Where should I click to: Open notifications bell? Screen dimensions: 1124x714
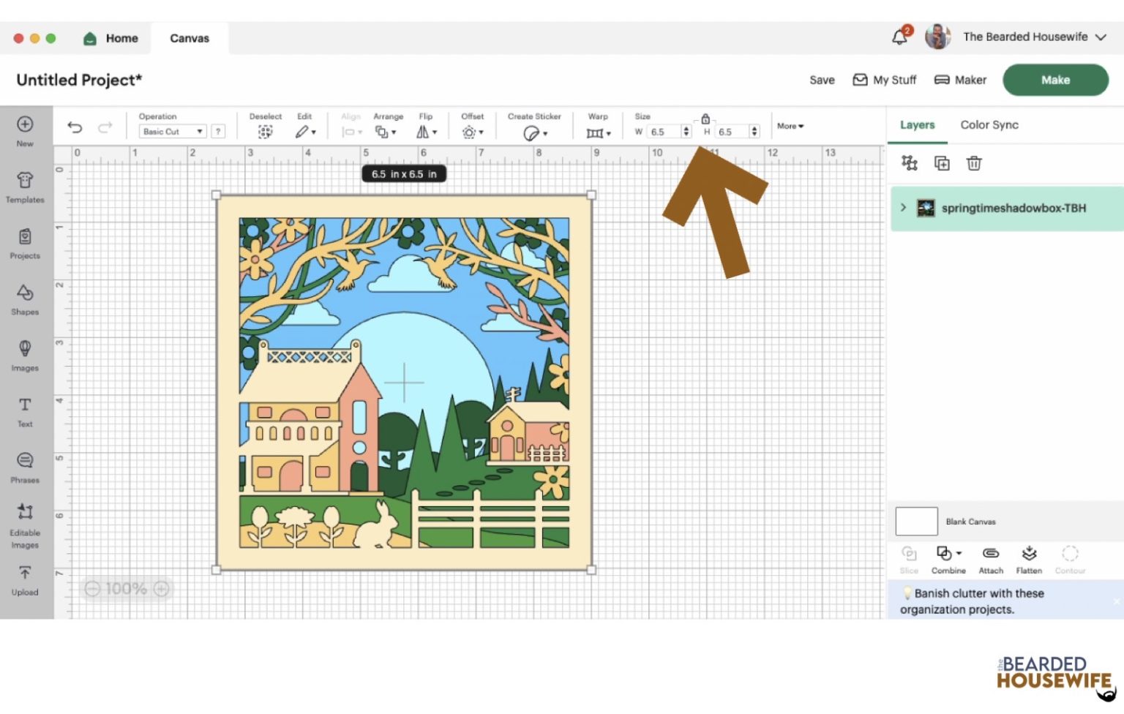(x=899, y=37)
